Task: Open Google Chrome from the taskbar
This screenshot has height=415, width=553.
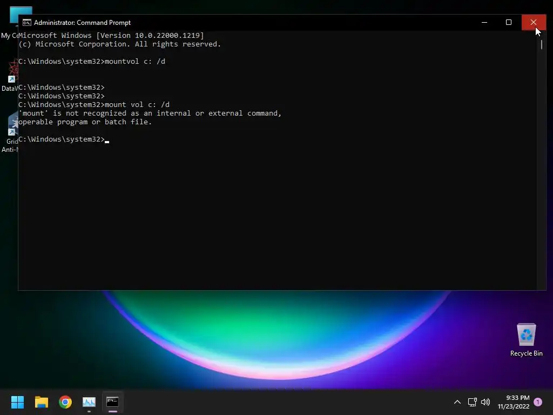Action: [x=65, y=402]
